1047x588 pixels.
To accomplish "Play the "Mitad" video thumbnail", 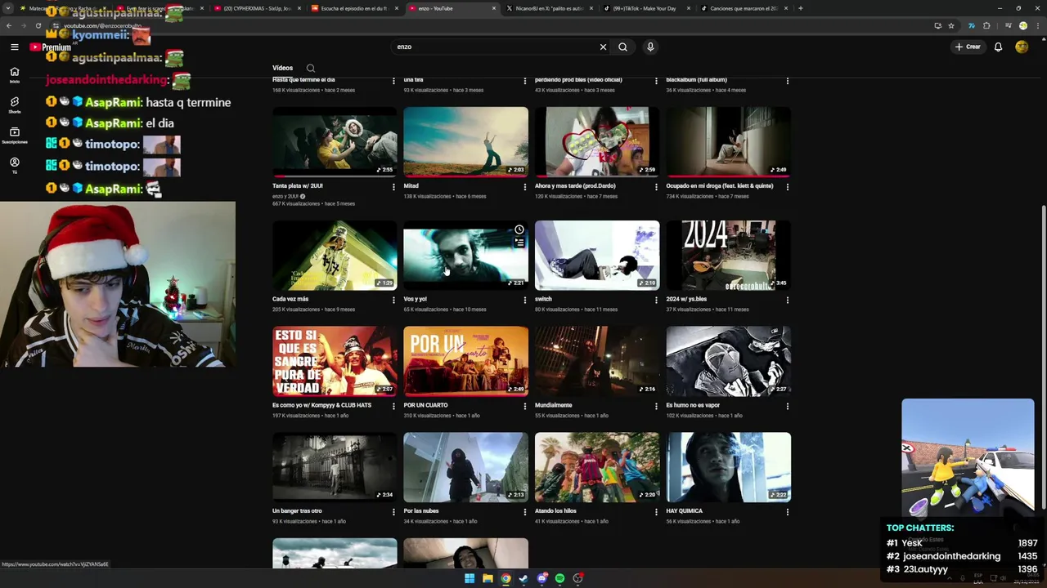I will (x=465, y=141).
